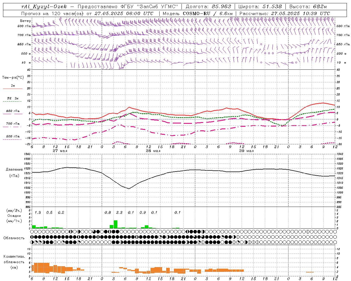Click the Ветер wind panel label
This screenshot has height=281, width=351.
(25, 21)
